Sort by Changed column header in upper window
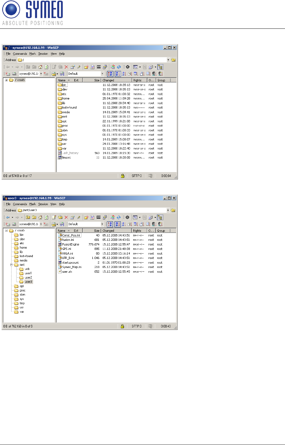This screenshot has width=285, height=445. pos(116,80)
